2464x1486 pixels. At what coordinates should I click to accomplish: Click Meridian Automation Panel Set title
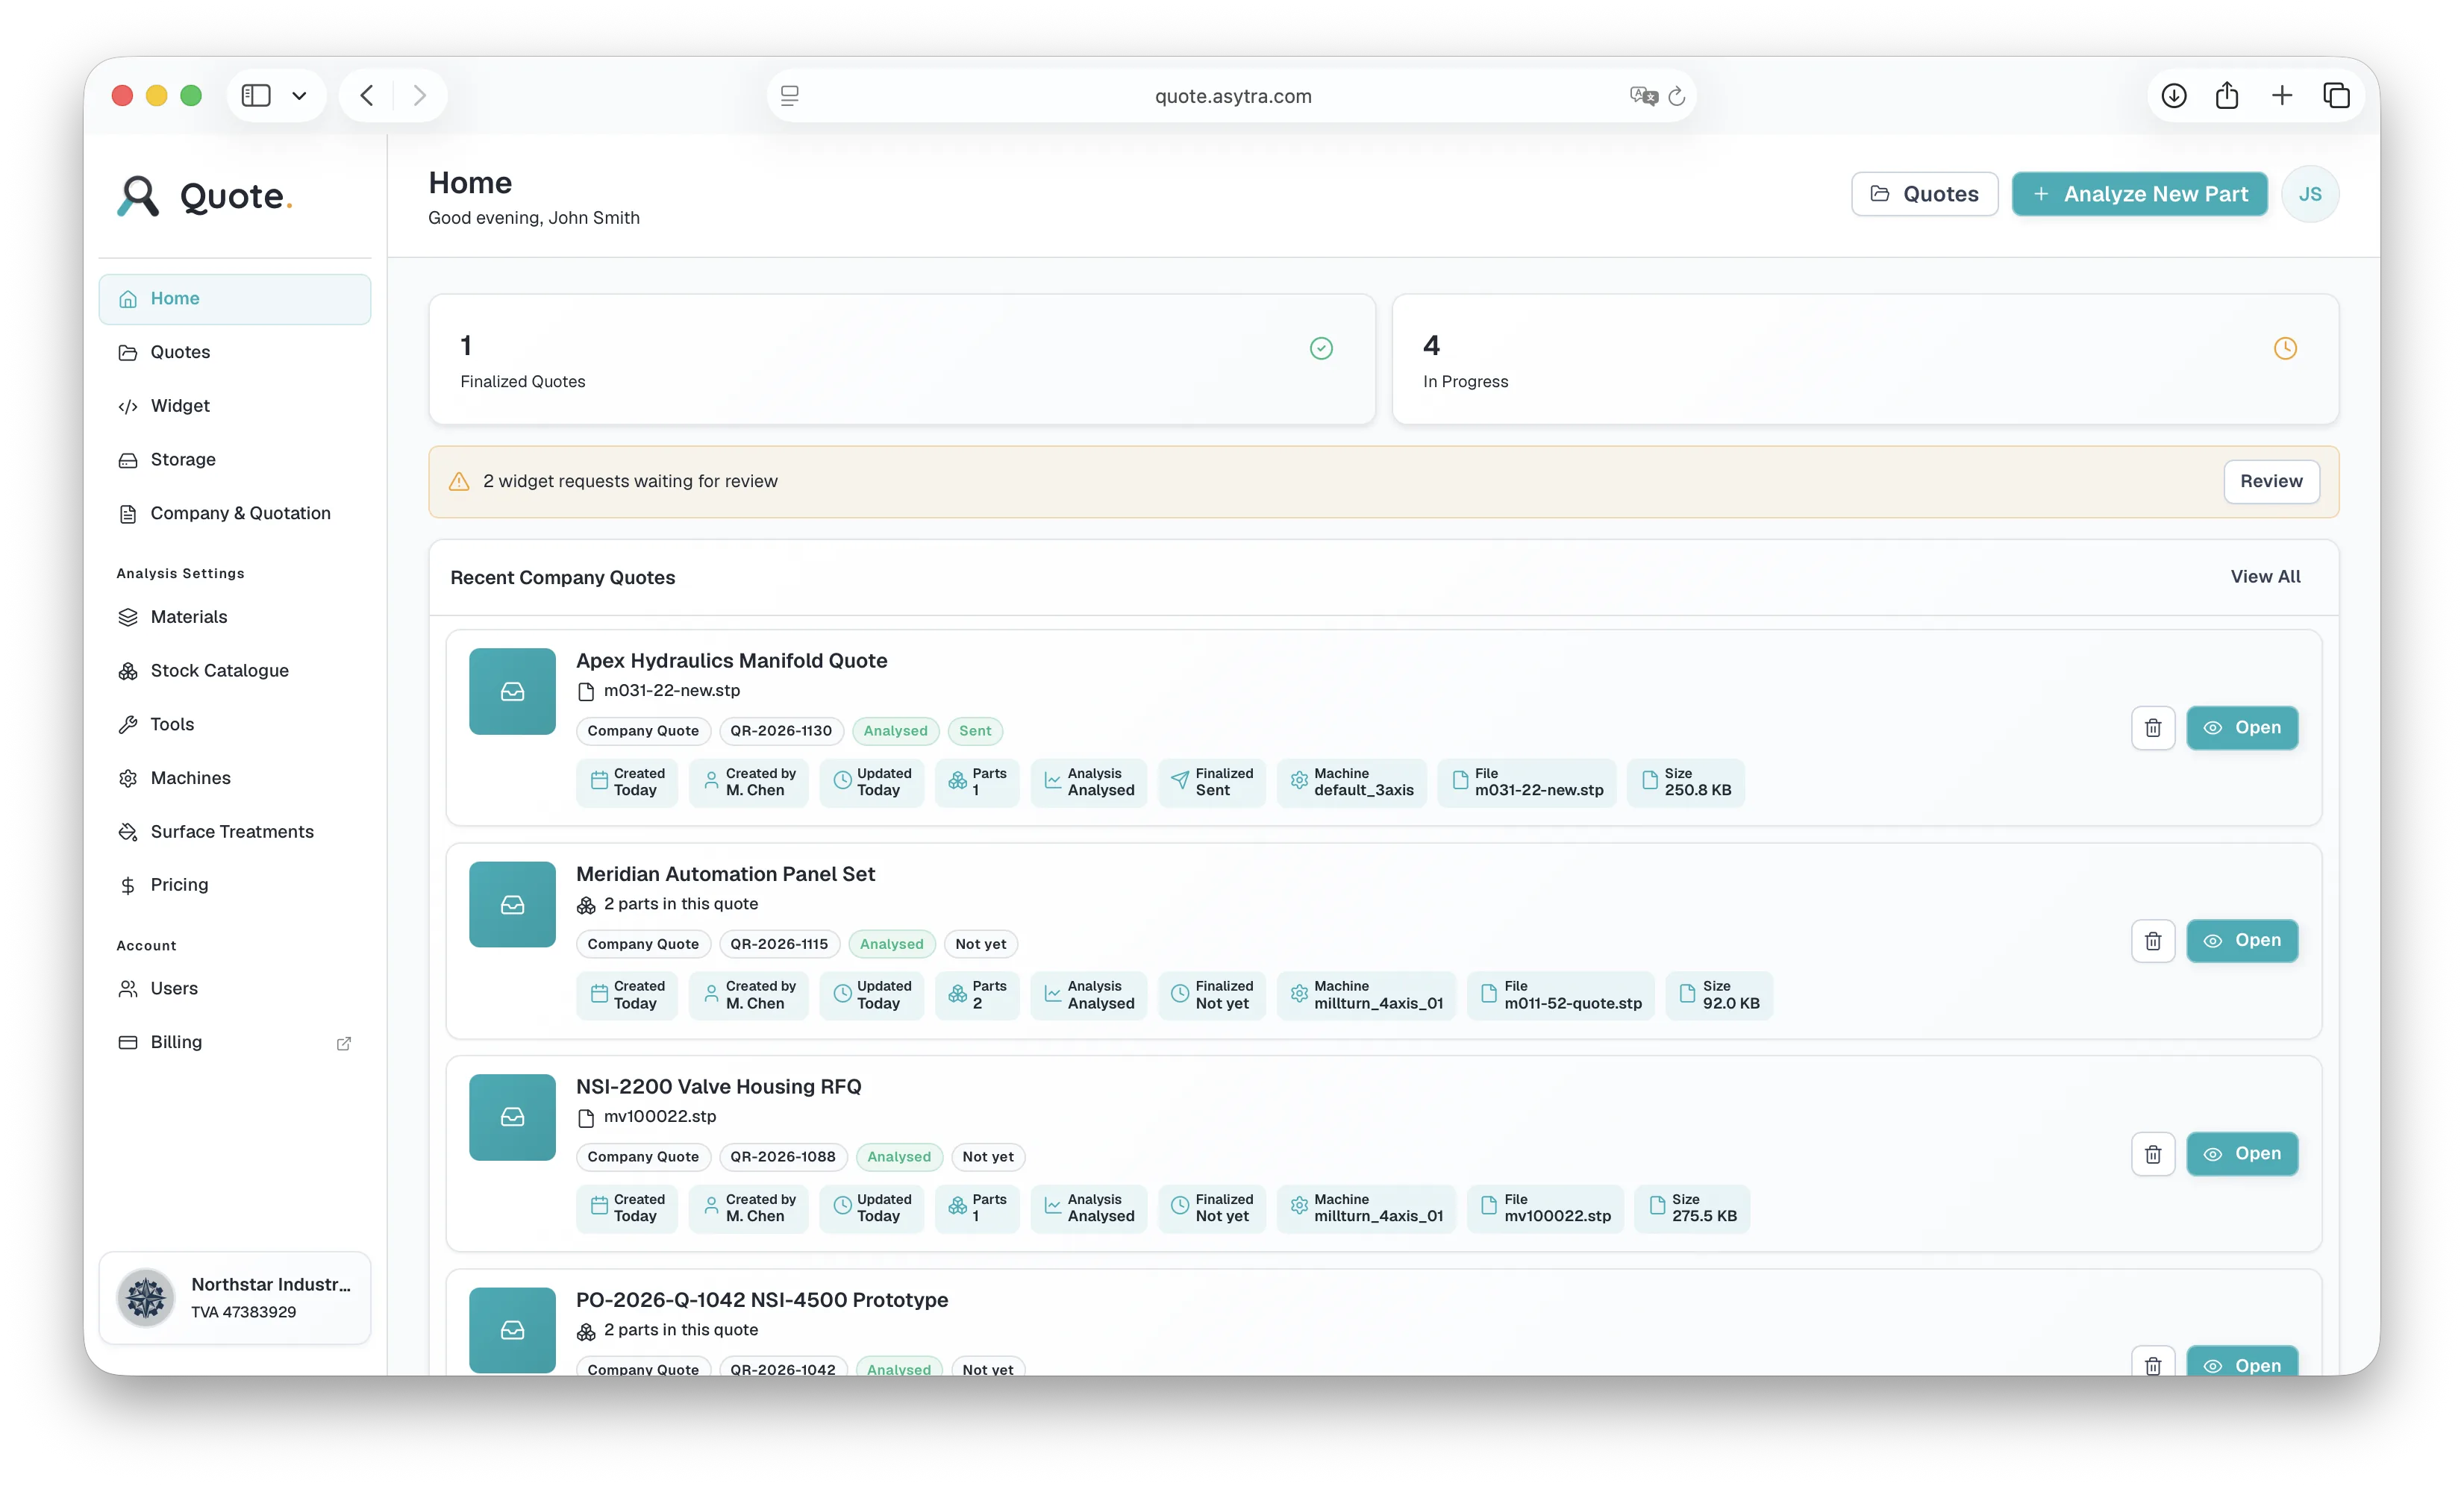[725, 874]
